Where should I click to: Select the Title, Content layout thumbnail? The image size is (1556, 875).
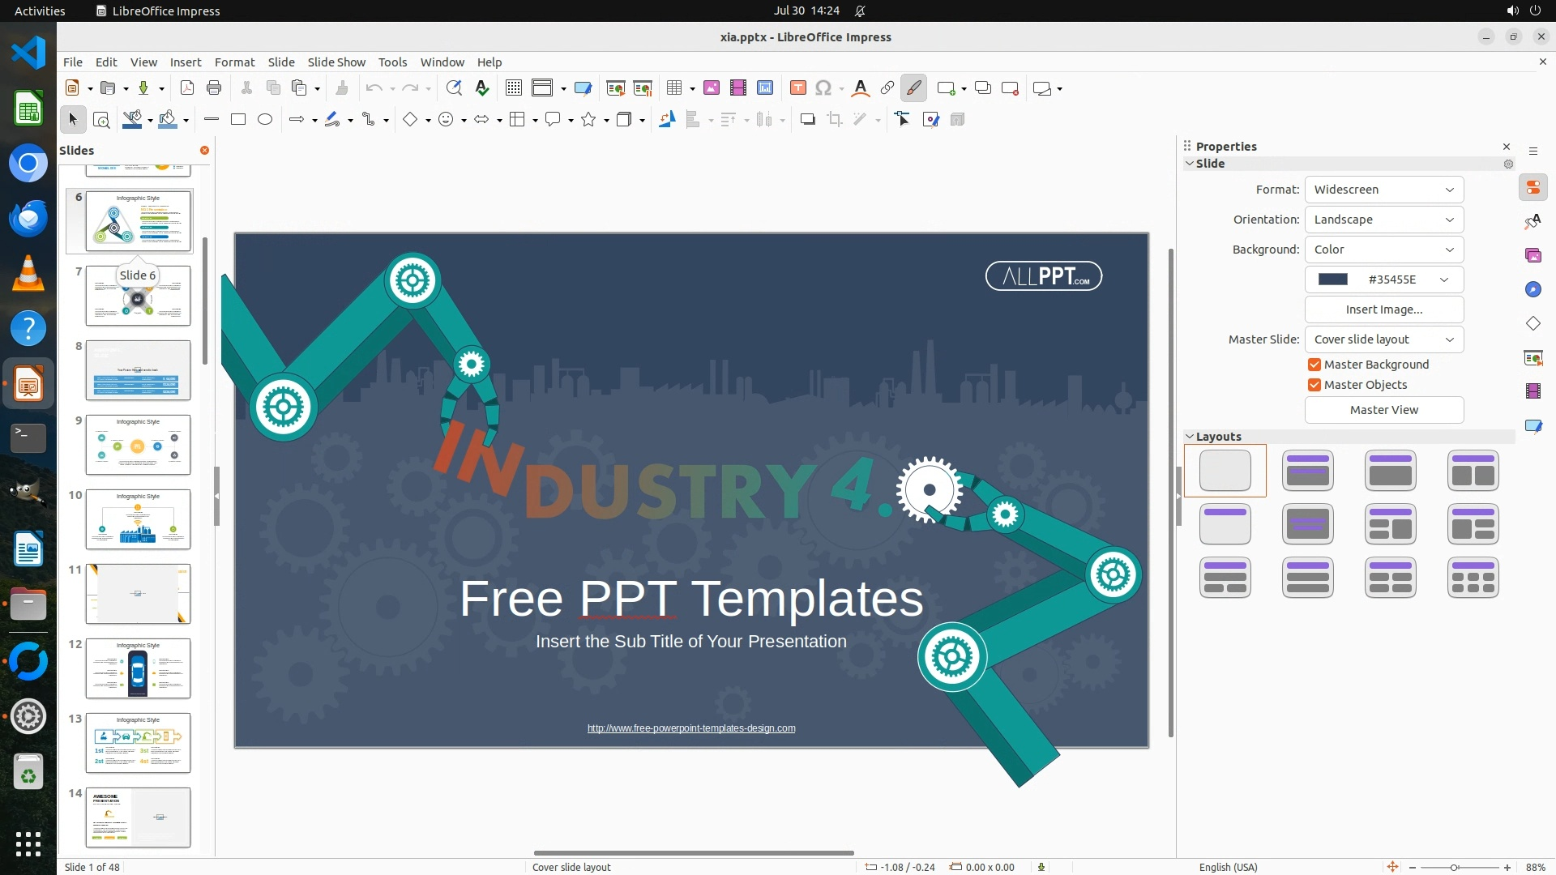click(1390, 471)
